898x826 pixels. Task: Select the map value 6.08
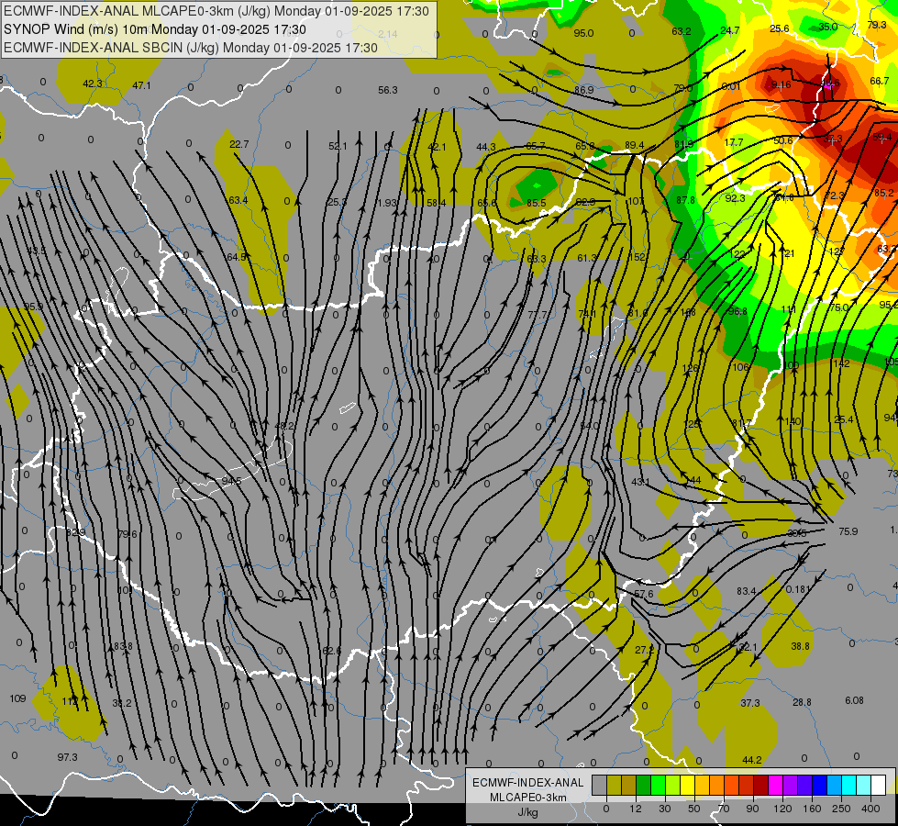pos(854,700)
